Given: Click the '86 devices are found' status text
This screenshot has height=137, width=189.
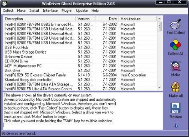Looking at the screenshot, I should pyautogui.click(x=19, y=134).
